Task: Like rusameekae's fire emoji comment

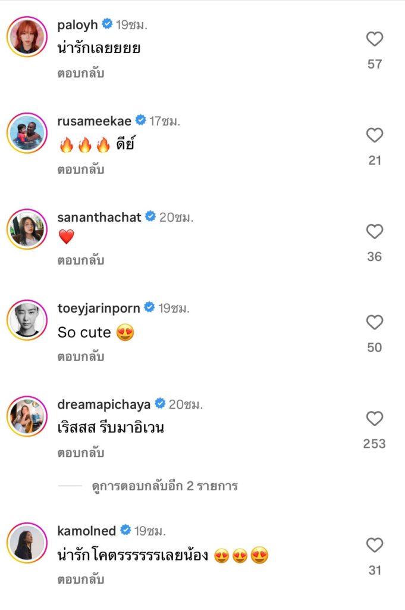Action: pyautogui.click(x=374, y=136)
